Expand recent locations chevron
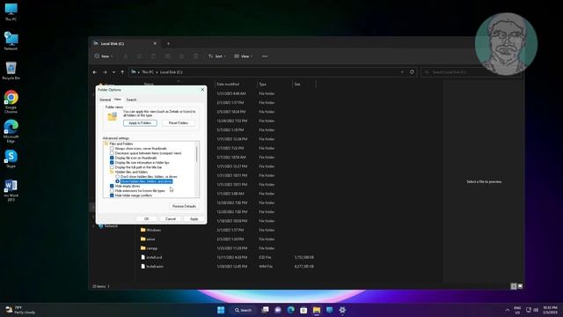This screenshot has height=317, width=563. click(x=113, y=72)
